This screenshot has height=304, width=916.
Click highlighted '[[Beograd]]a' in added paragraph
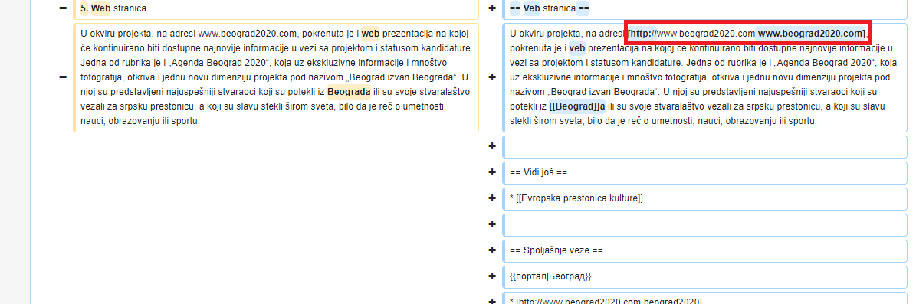pos(578,106)
